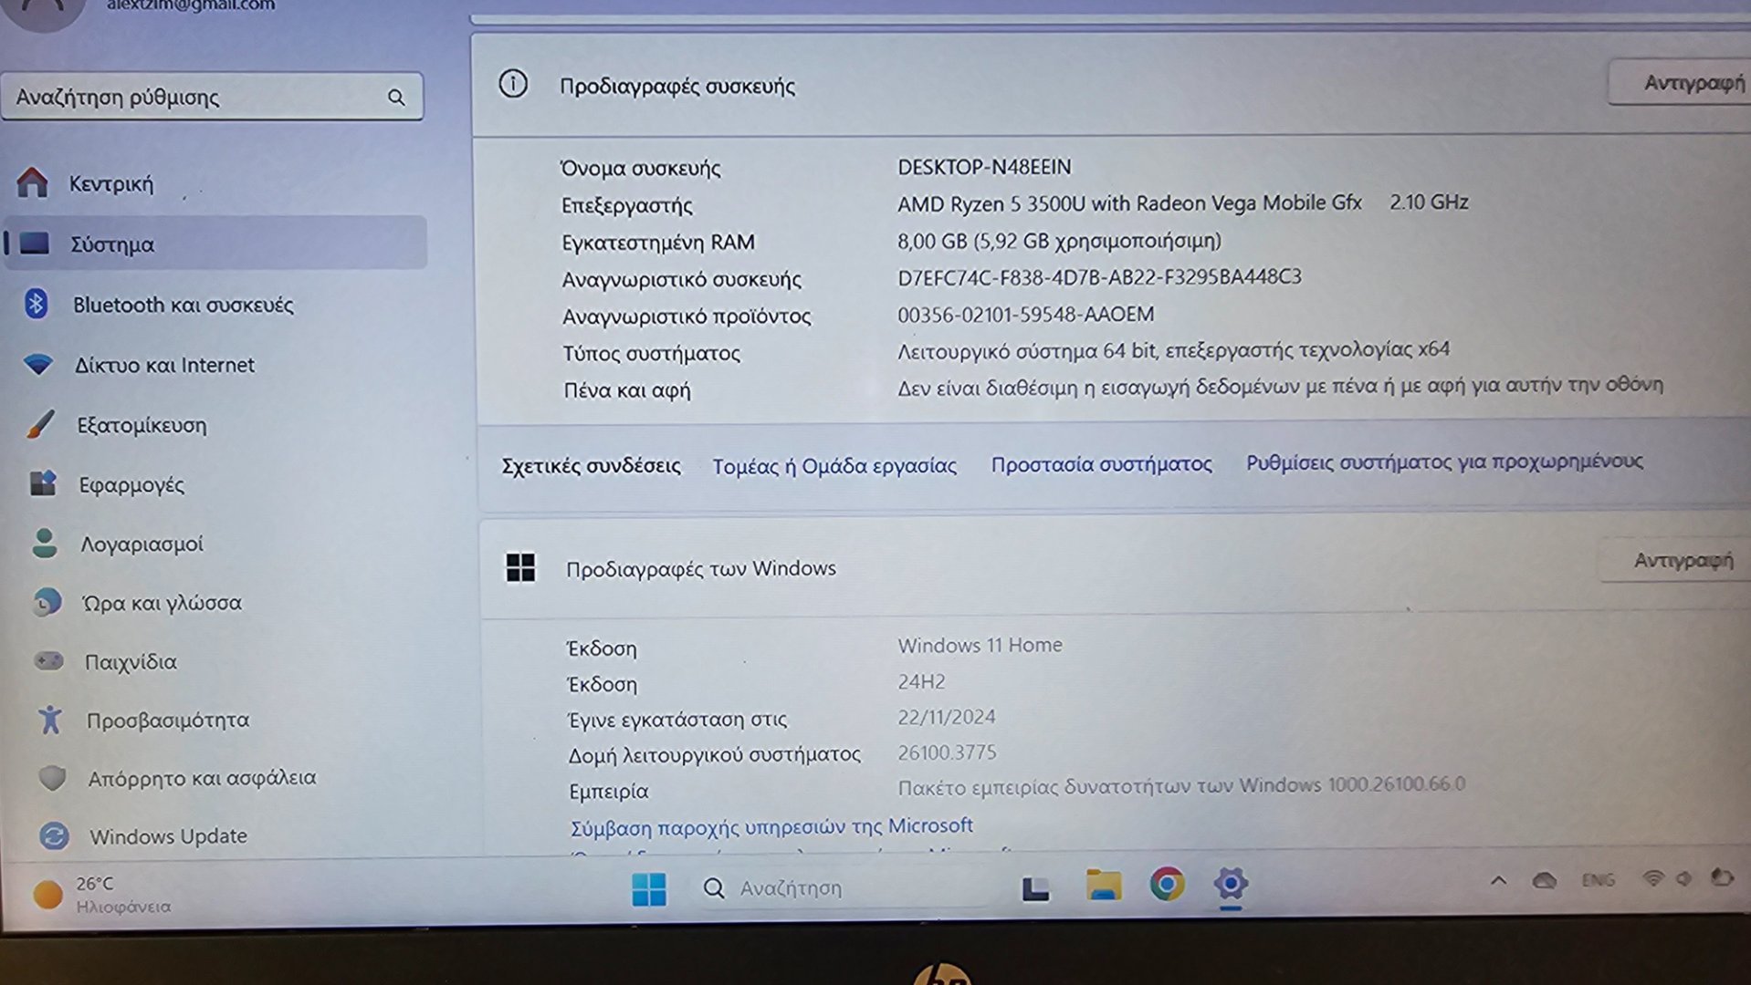Open the Windows Update sync icon
The height and width of the screenshot is (985, 1751).
tap(55, 835)
